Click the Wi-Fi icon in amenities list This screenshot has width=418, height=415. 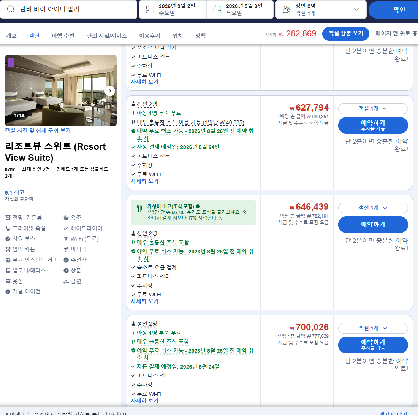tap(66, 239)
